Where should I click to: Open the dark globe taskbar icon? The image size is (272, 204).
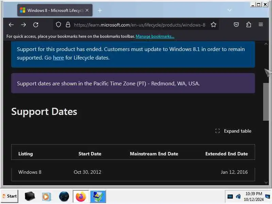[x=64, y=197]
